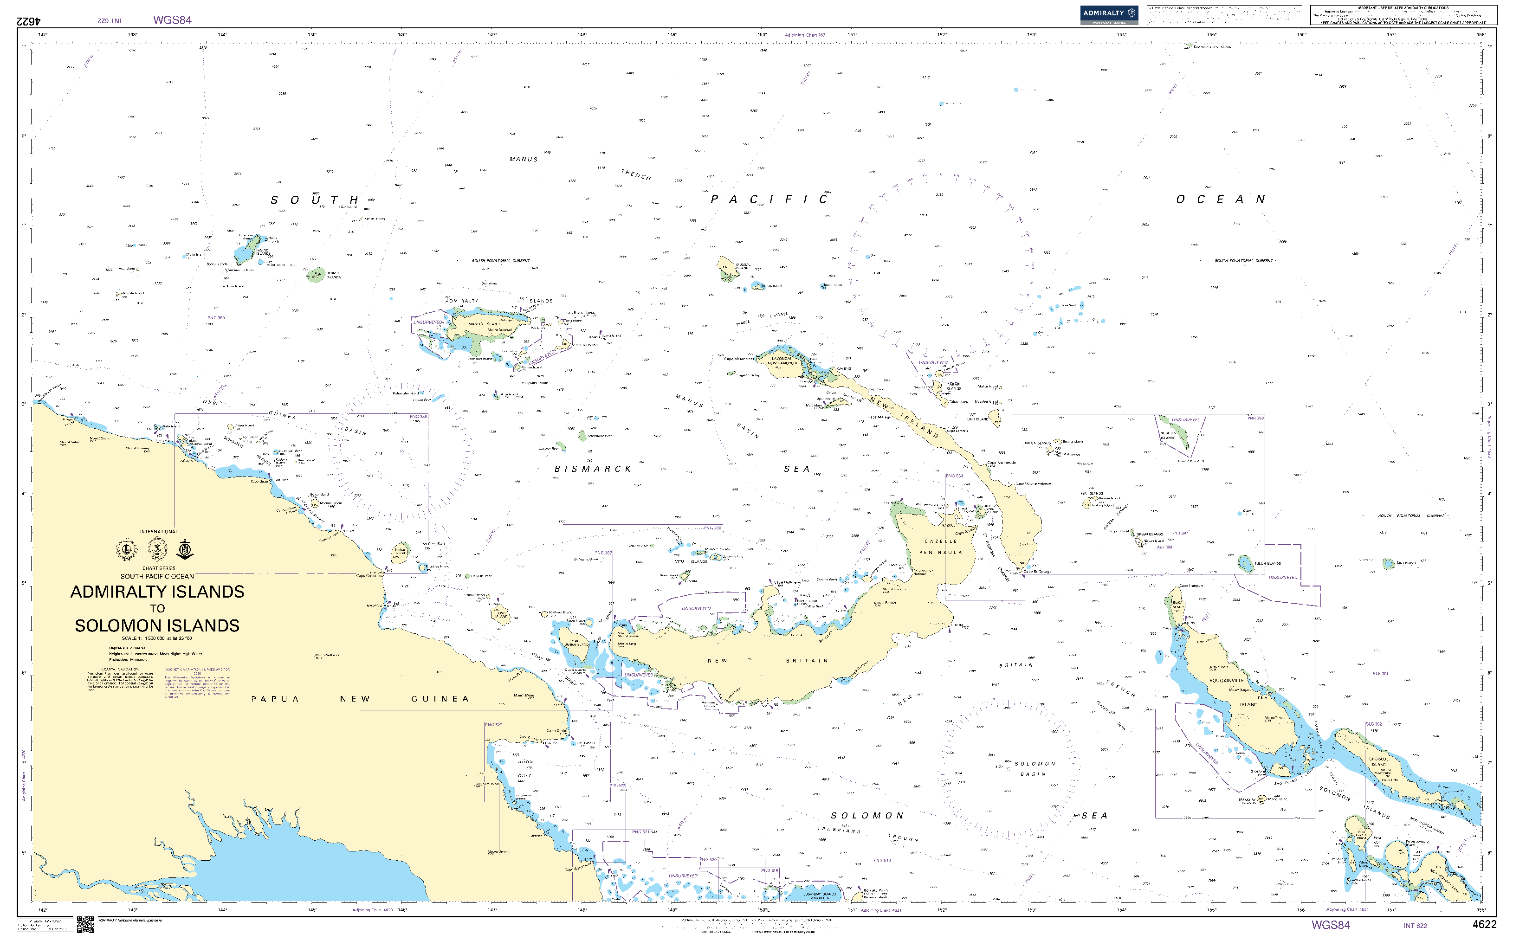Click the SOUTH PACIFIC OCEAN subtitle

pyautogui.click(x=157, y=576)
